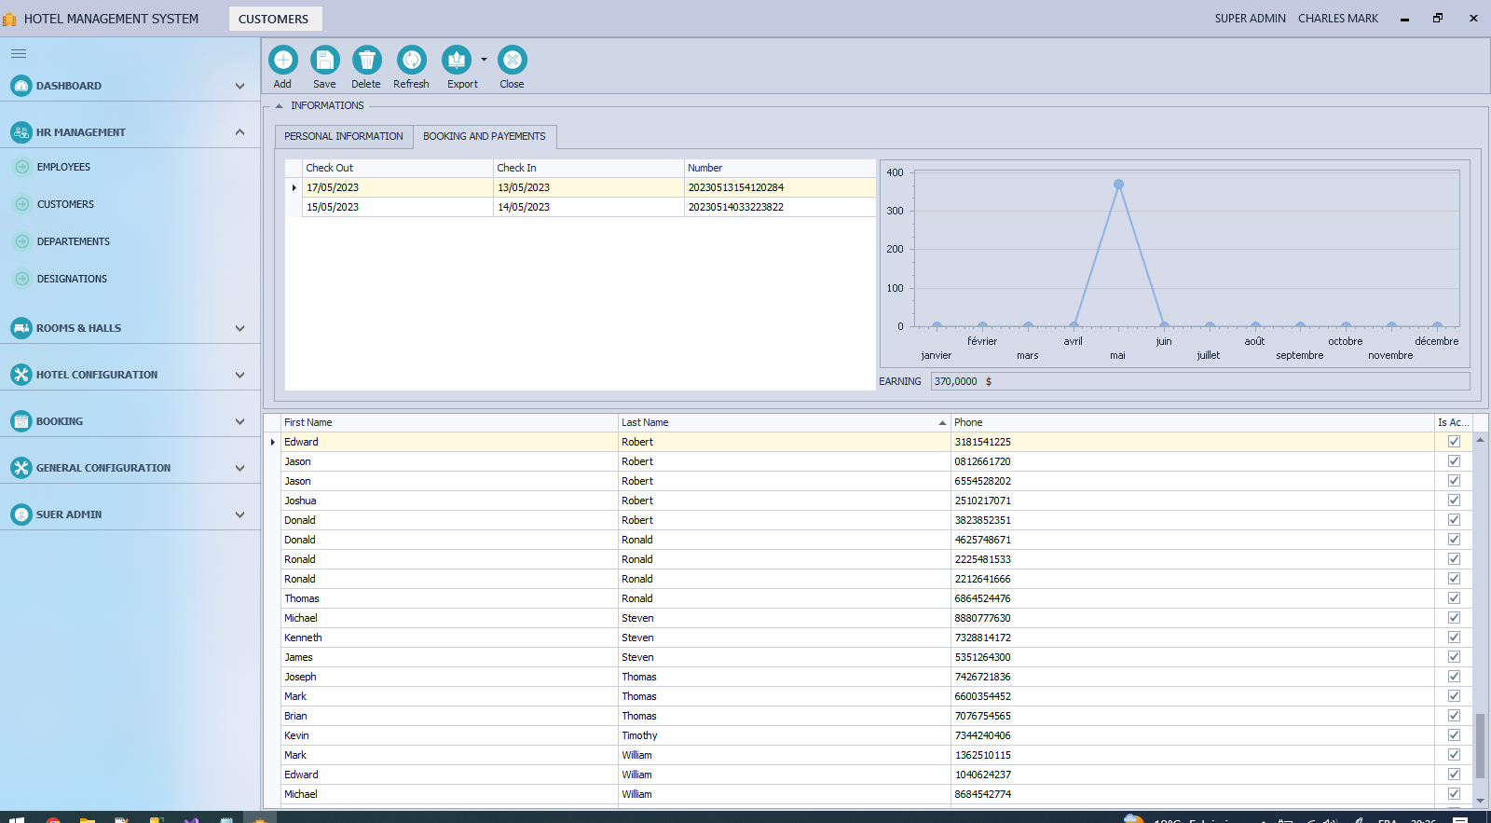The image size is (1491, 823).
Task: Toggle the hamburger menu icon in sidebar
Action: (19, 54)
